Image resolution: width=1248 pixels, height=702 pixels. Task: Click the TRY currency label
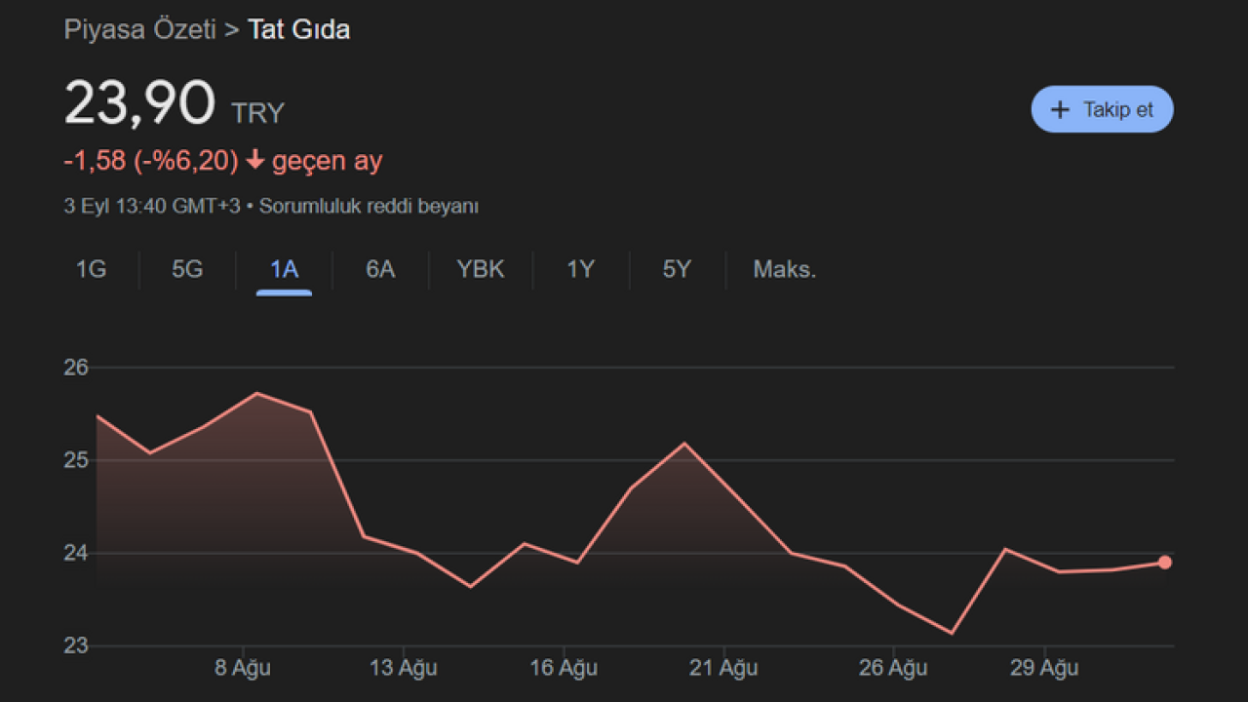pos(257,114)
